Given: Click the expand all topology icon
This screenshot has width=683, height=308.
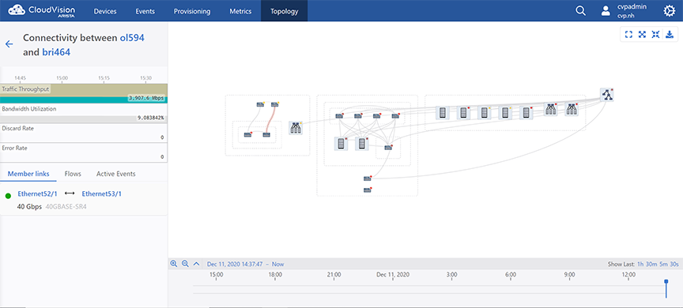Looking at the screenshot, I should pyautogui.click(x=642, y=35).
